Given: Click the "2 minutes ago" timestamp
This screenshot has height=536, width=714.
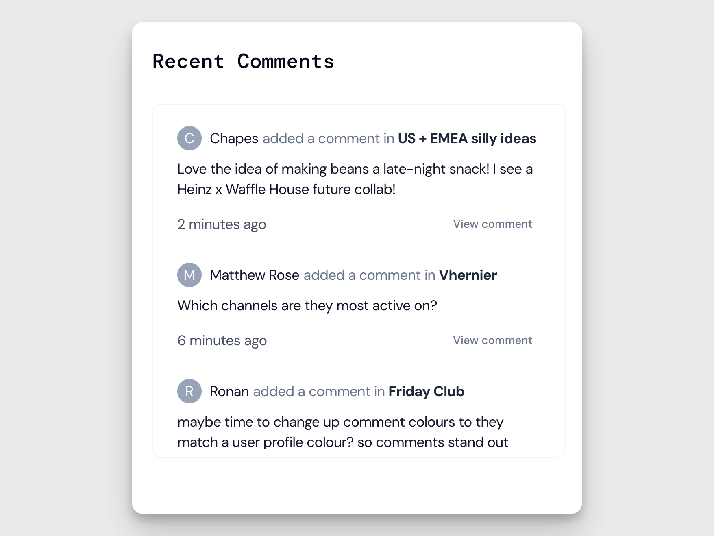Looking at the screenshot, I should [x=222, y=224].
